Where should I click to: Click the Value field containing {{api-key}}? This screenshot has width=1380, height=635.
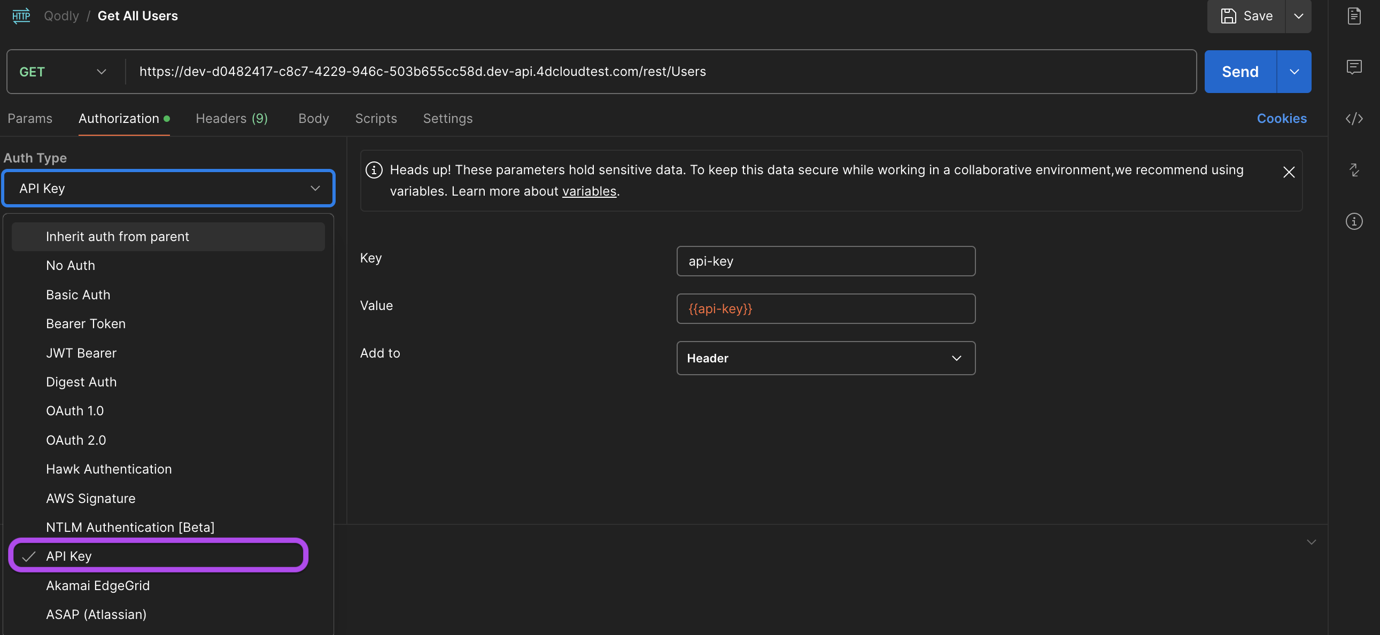pyautogui.click(x=826, y=308)
